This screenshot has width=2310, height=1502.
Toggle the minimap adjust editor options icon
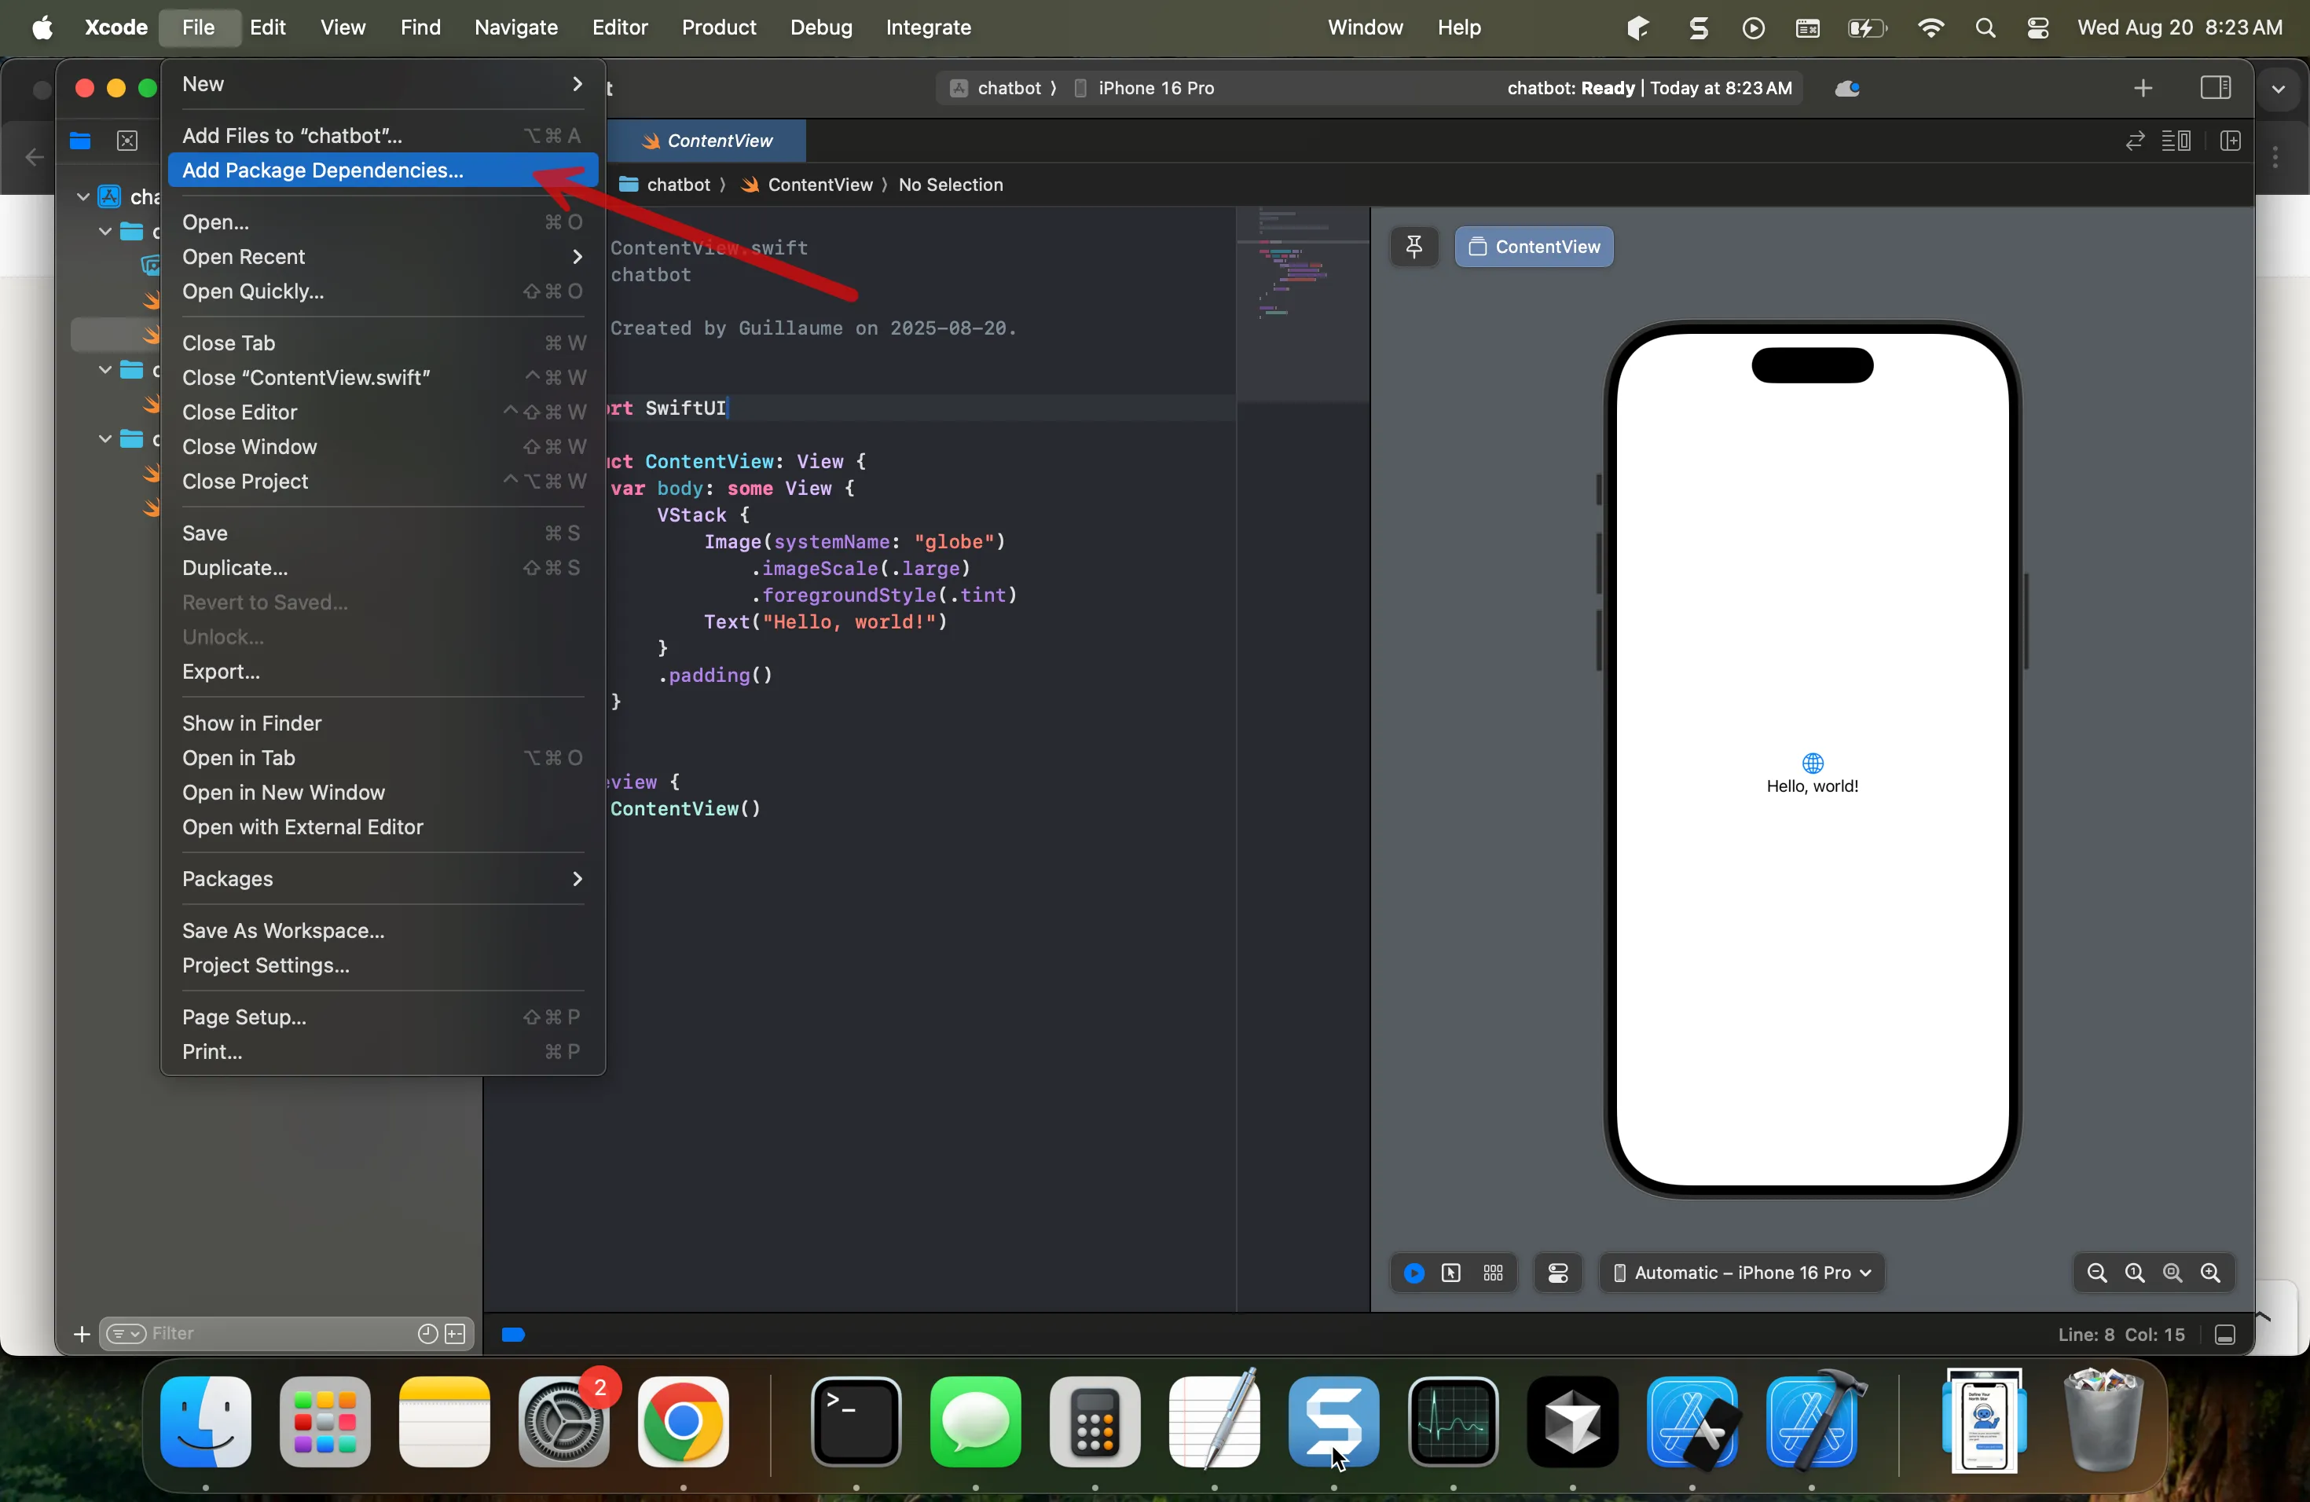(2176, 141)
